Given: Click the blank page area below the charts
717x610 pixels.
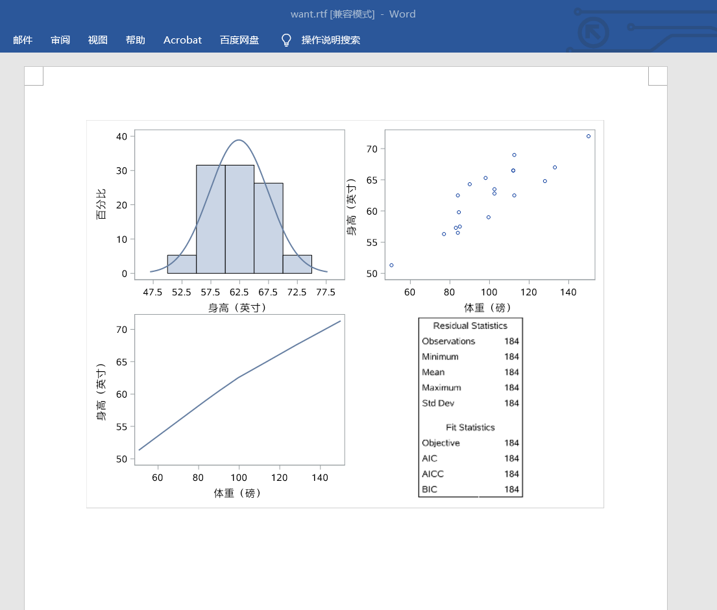Looking at the screenshot, I should 344,558.
